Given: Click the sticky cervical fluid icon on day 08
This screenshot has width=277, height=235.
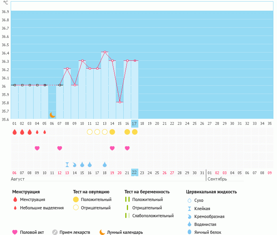Looking at the screenshot, I should (67, 164).
